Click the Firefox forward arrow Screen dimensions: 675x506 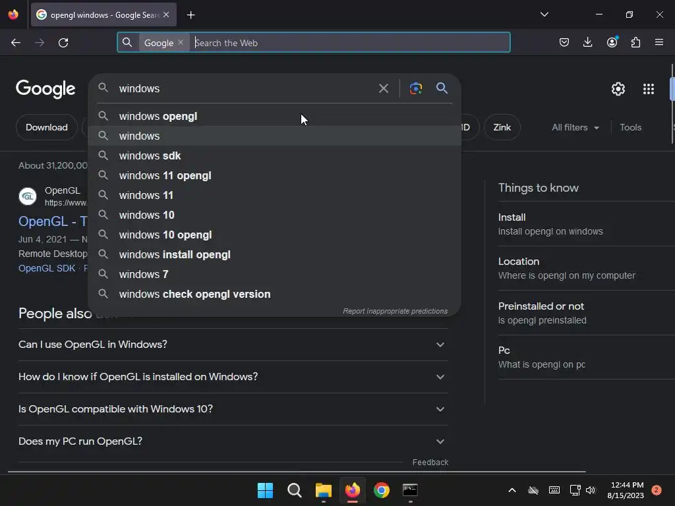point(40,43)
